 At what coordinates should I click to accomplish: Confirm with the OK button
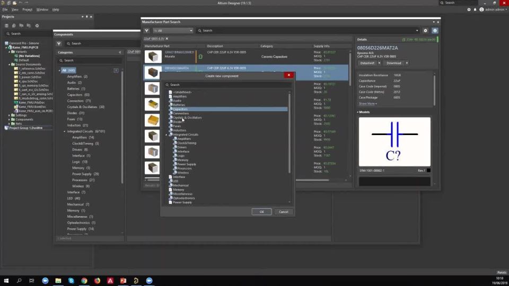click(x=261, y=212)
